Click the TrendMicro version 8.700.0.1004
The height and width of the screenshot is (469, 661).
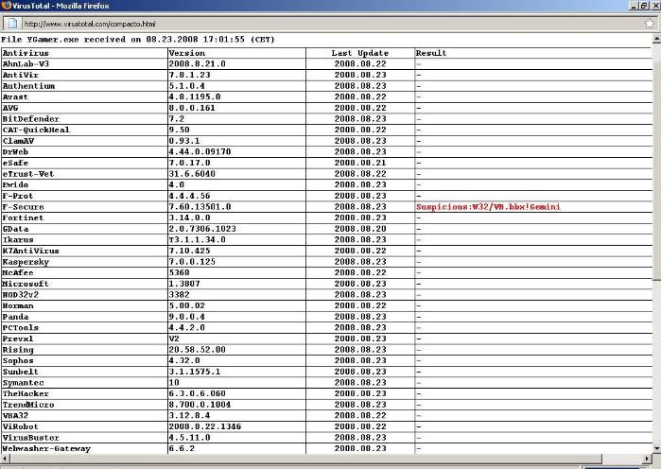point(200,405)
